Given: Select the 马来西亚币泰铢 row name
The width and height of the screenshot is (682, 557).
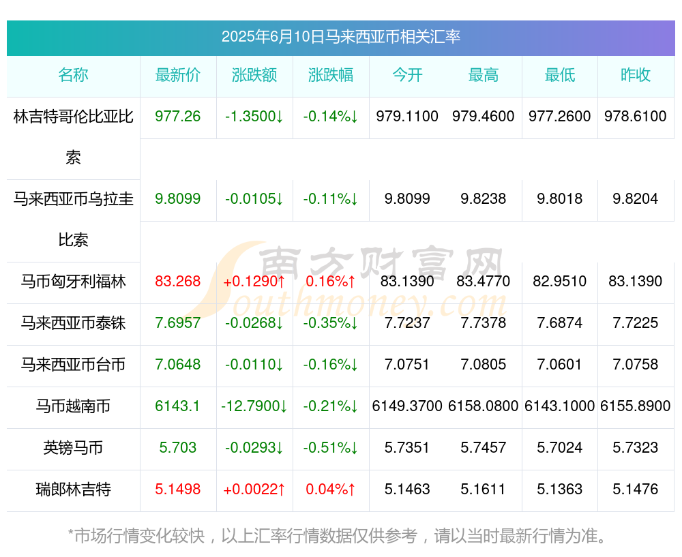Looking at the screenshot, I should (73, 323).
